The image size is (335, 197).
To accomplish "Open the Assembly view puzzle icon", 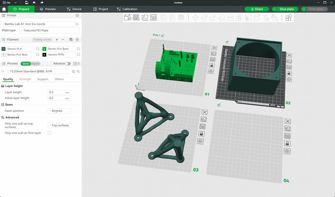I will click(289, 17).
